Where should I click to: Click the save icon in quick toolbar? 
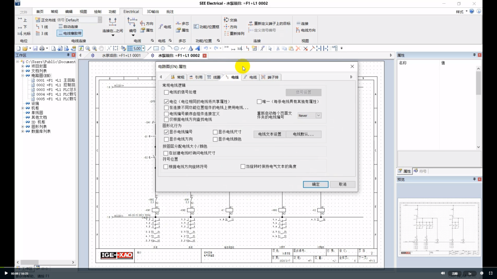pyautogui.click(x=36, y=48)
